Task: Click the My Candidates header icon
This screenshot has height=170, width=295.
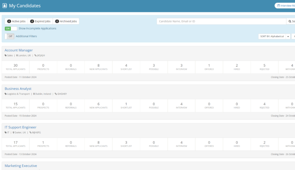Action: (x=5, y=6)
